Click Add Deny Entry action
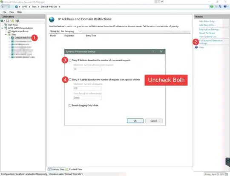This screenshot has height=176, width=230. pos(207,25)
